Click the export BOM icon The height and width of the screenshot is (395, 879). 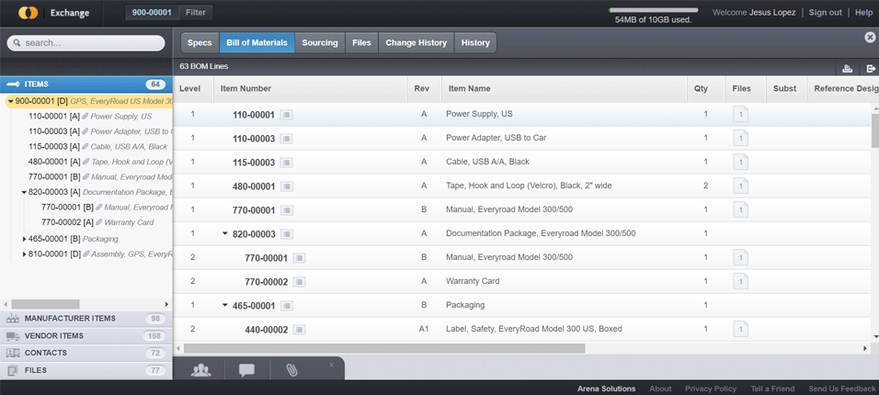click(x=871, y=69)
